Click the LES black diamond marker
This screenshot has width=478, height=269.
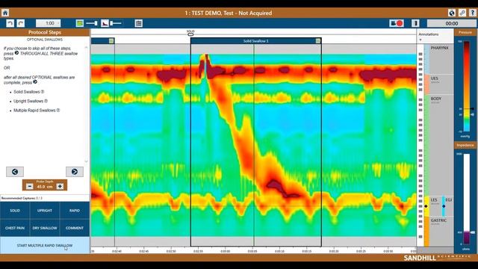point(426,206)
